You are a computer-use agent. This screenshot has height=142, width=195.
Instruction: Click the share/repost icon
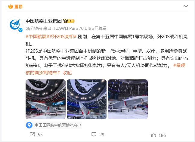tap(32, 134)
